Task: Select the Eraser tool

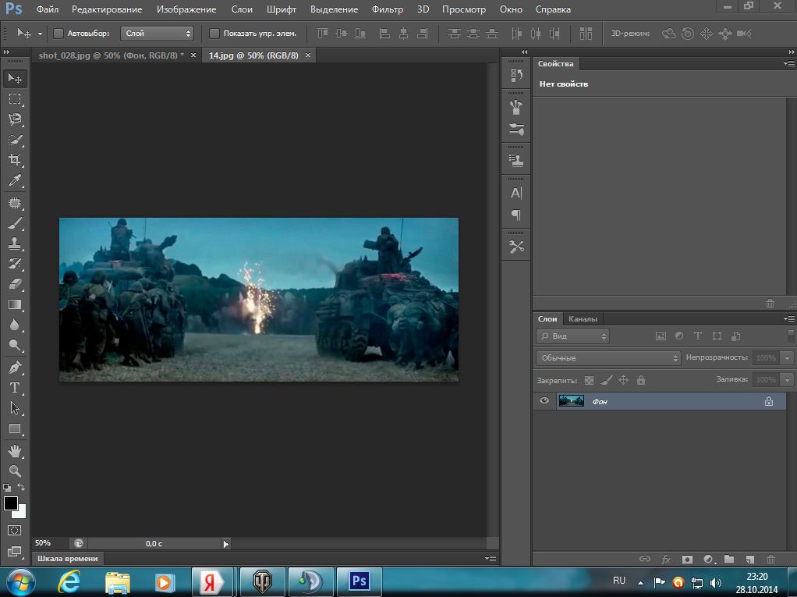Action: pyautogui.click(x=15, y=284)
